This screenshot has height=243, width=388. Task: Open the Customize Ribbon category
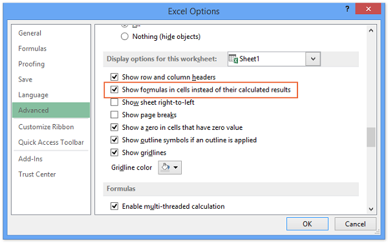[46, 127]
